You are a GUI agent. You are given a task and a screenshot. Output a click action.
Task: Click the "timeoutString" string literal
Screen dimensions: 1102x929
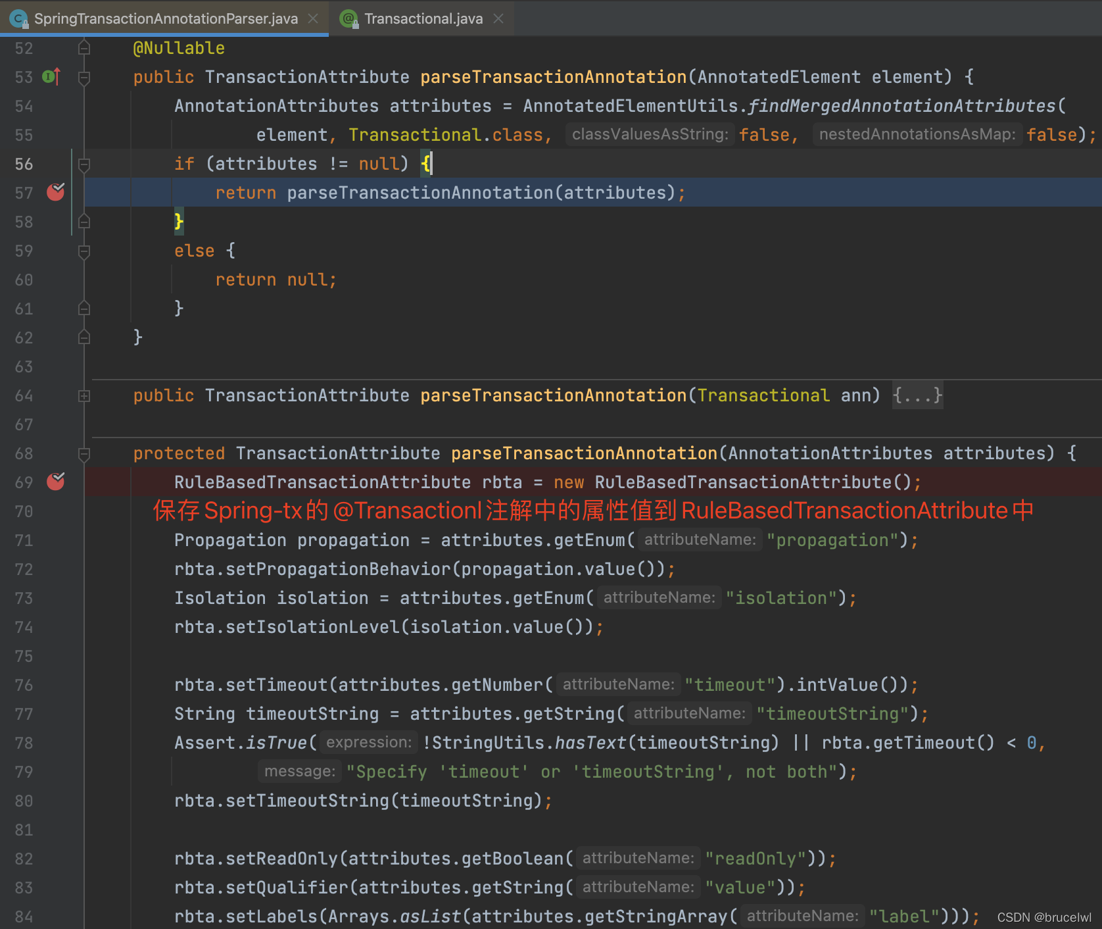(832, 714)
